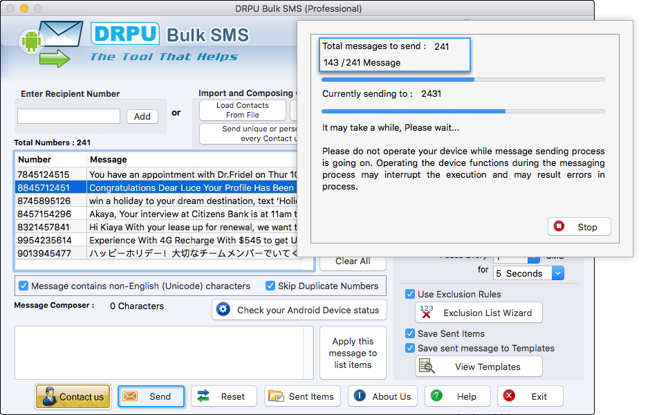Uncheck Save sent message to Templates
650x415 pixels.
click(x=410, y=348)
